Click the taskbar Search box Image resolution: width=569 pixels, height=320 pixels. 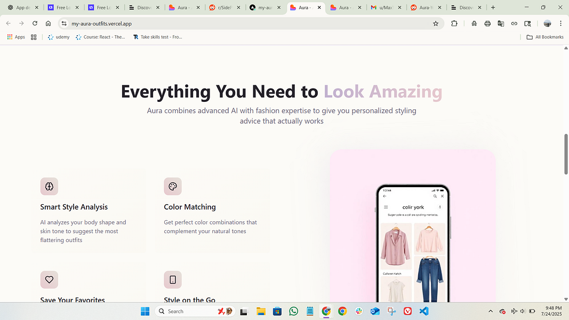tap(195, 311)
